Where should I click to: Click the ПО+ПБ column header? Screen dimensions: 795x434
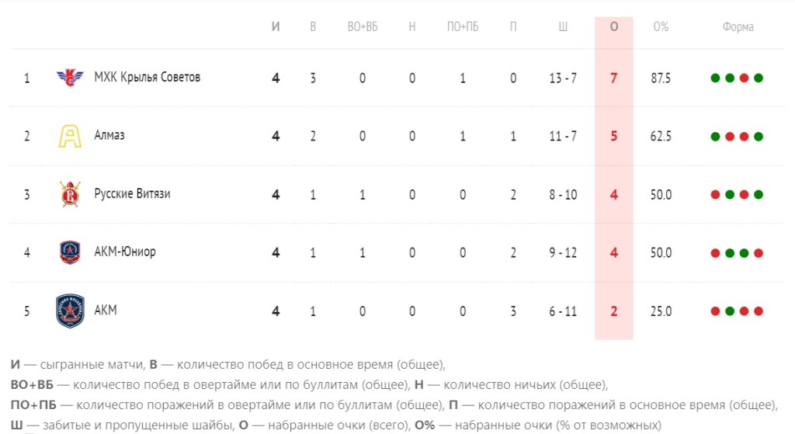[463, 26]
